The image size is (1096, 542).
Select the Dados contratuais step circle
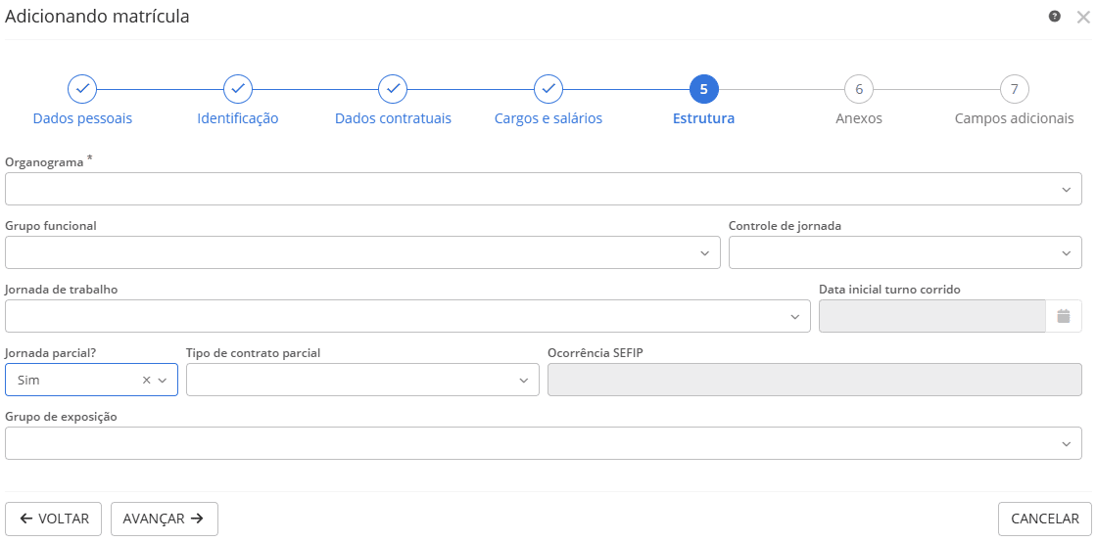pyautogui.click(x=393, y=89)
